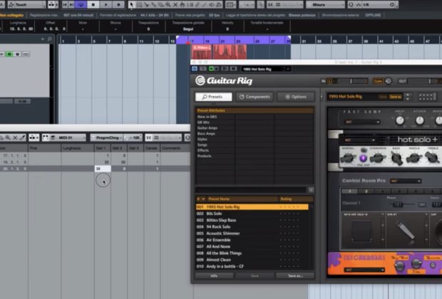This screenshot has width=442, height=299.
Task: Select the Guitar Amps attribute
Action: [207, 128]
